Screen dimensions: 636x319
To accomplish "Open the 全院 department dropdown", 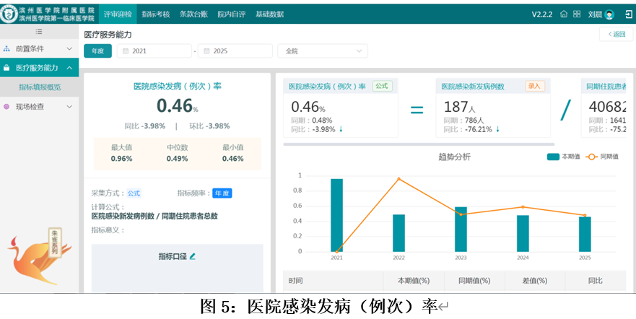I will pyautogui.click(x=322, y=51).
